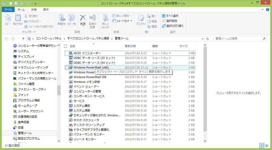
Task: Select デバイスとプリンター in navigation pane
Action: point(31,62)
